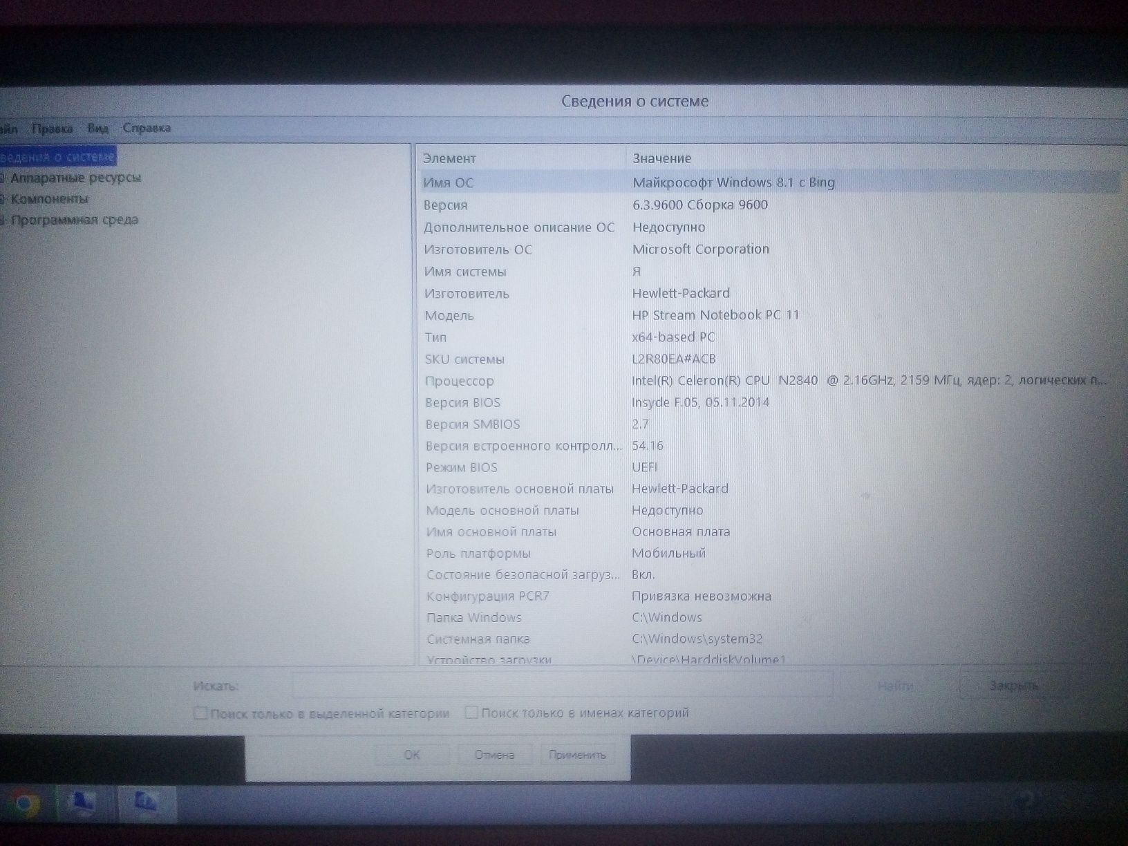Image resolution: width=1128 pixels, height=846 pixels.
Task: Click the Insyde F.05, 05.11.2014 value
Action: point(700,402)
